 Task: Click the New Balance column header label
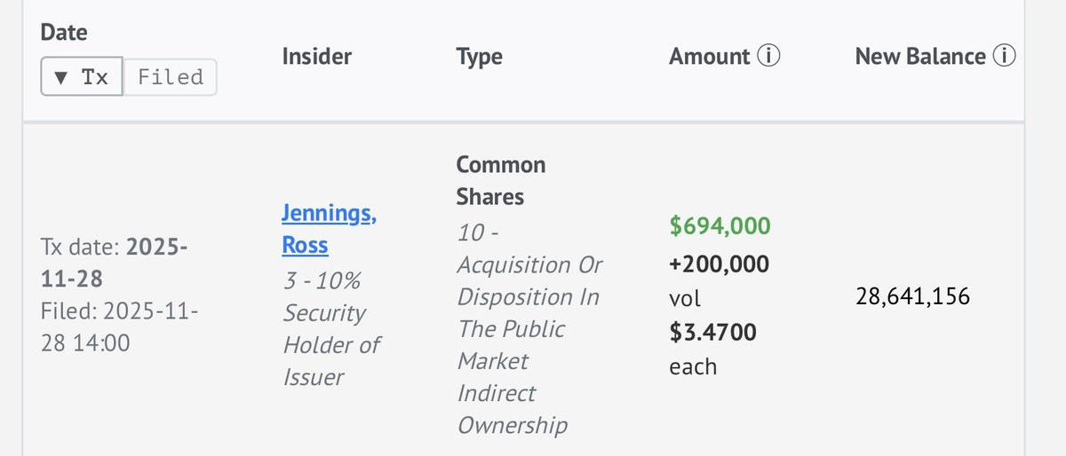pos(920,57)
